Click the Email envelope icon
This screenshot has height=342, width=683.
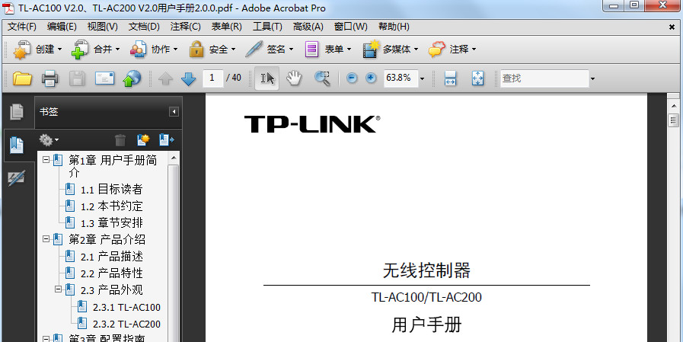[x=104, y=78]
